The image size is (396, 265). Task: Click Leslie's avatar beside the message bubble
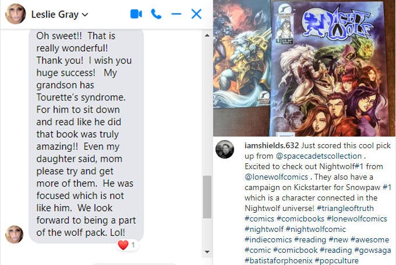(x=15, y=234)
